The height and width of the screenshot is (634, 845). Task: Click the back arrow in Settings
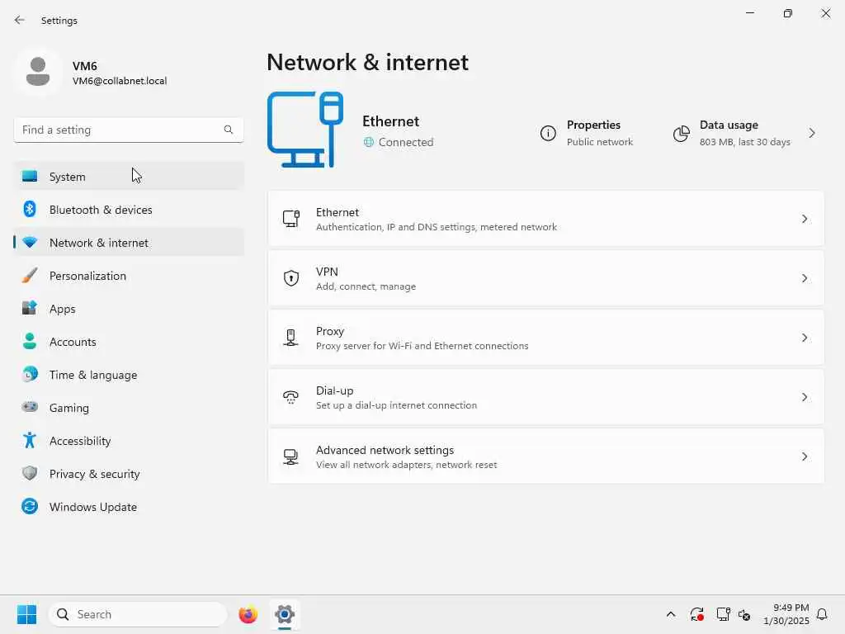click(20, 20)
